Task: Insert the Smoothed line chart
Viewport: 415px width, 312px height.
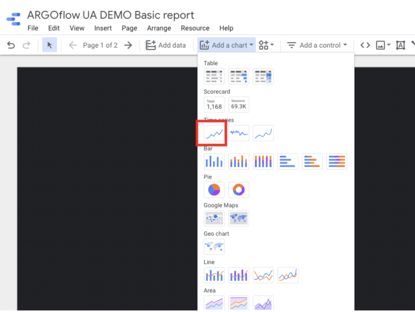Action: click(288, 275)
